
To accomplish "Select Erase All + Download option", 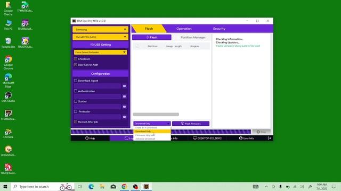I will click(152, 127).
